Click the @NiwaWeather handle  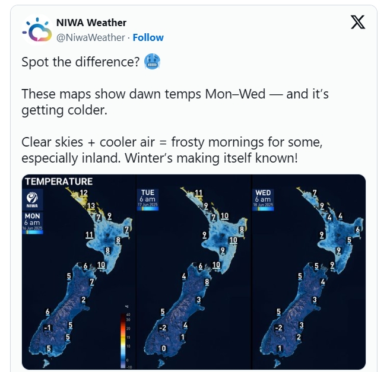pyautogui.click(x=91, y=37)
